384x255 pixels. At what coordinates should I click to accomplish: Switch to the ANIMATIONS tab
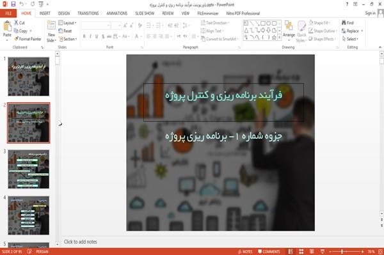point(117,13)
